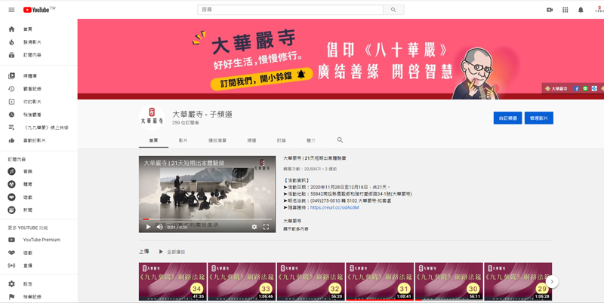
Task: Select the 播放清單 (Playlists) tab
Action: (x=217, y=140)
